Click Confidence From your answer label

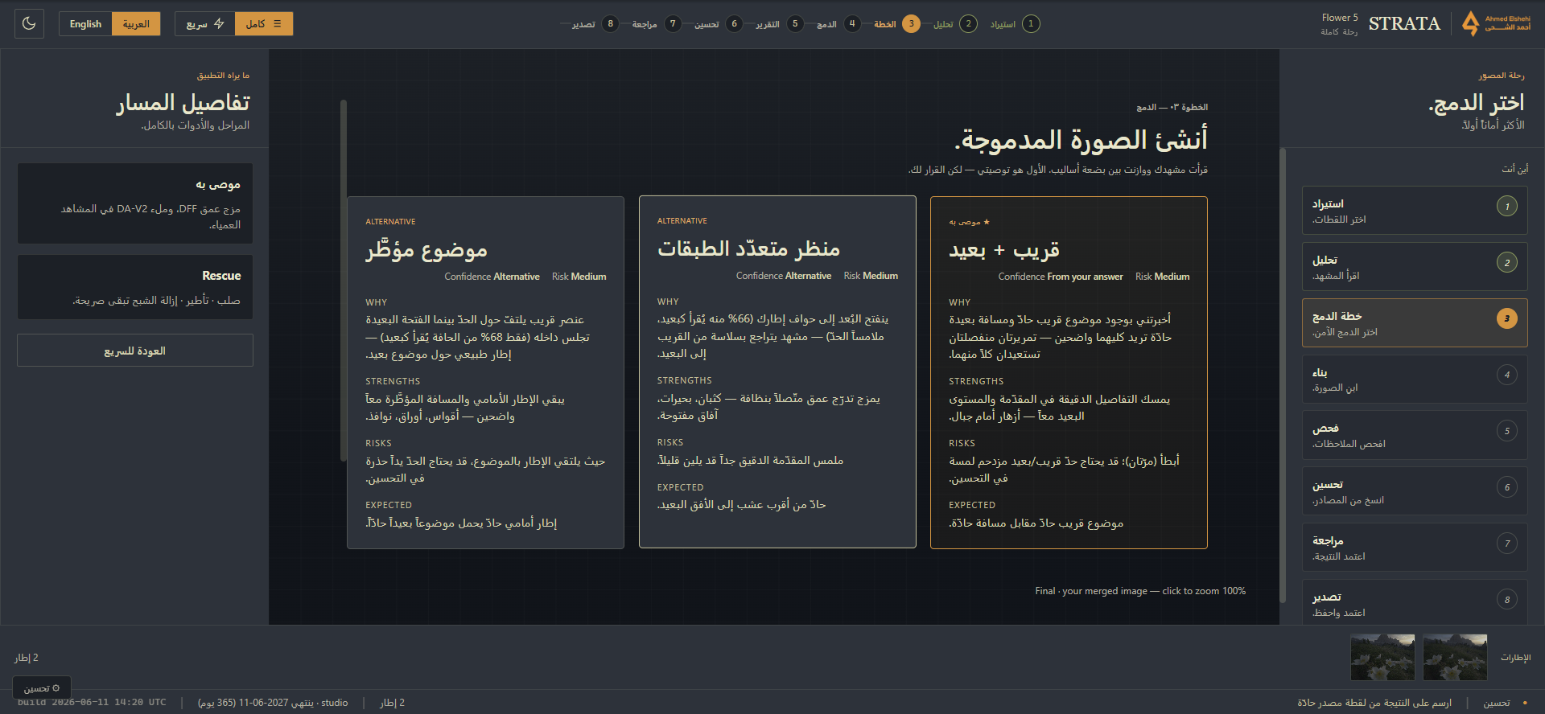(x=1061, y=277)
